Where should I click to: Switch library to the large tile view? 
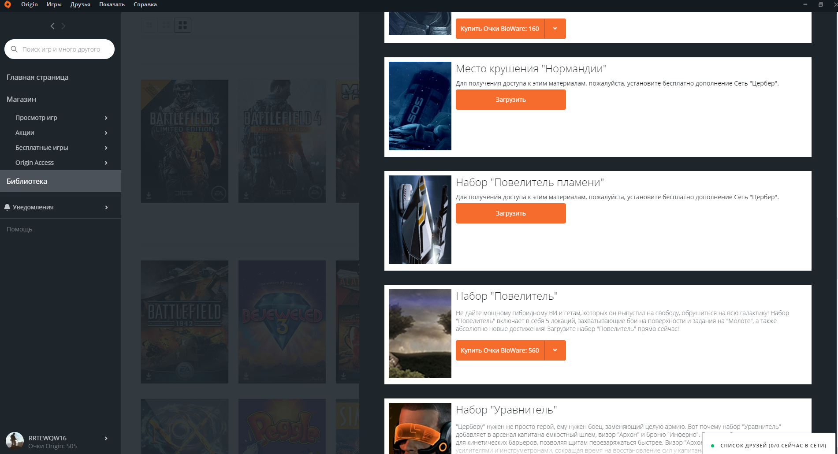pyautogui.click(x=183, y=25)
